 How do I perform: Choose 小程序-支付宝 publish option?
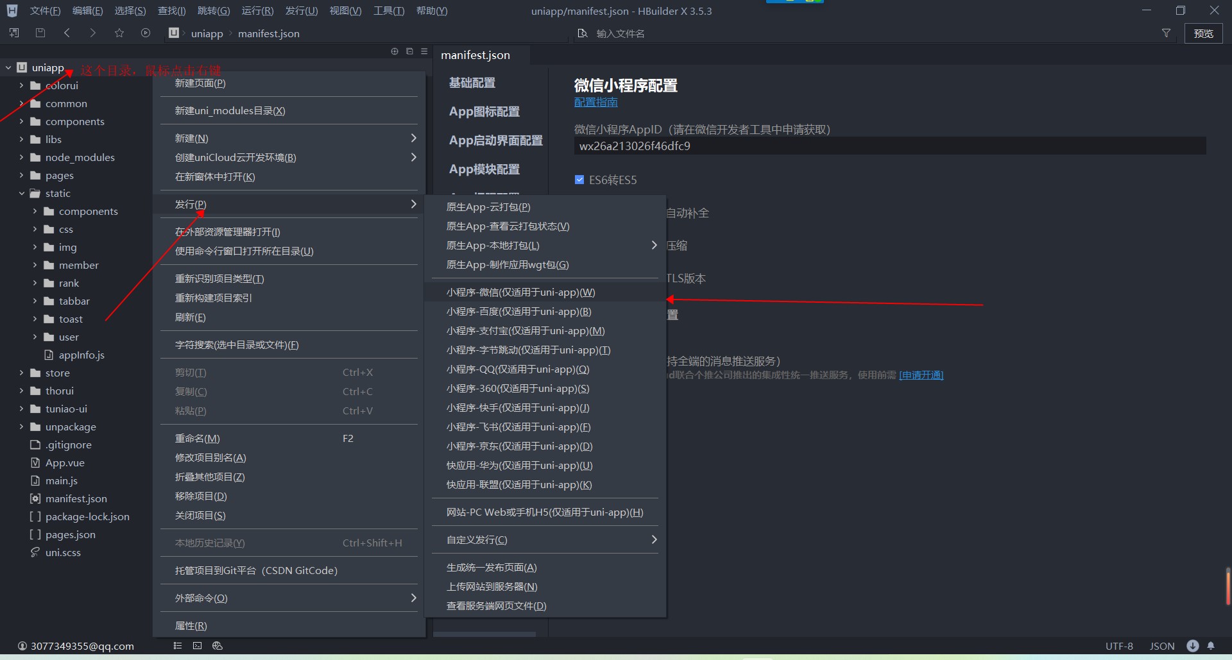[x=545, y=330]
